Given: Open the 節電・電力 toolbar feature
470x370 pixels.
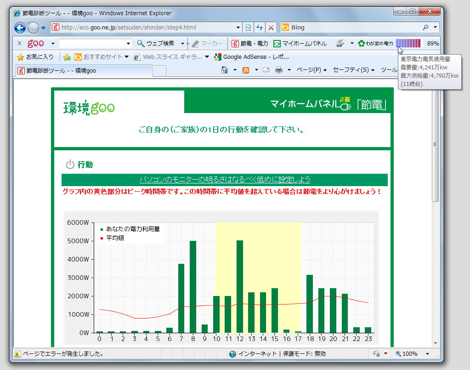Looking at the screenshot, I should 252,44.
